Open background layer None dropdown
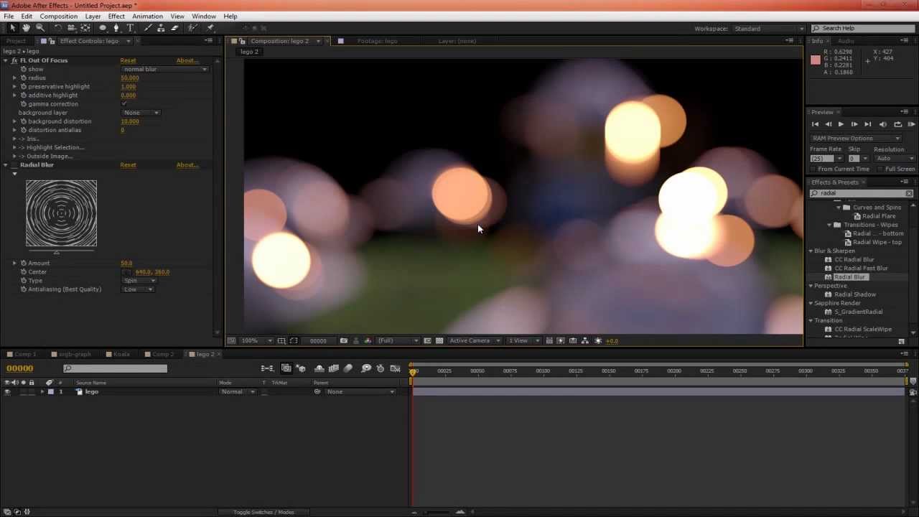Screen dimensions: 919x517 141,113
